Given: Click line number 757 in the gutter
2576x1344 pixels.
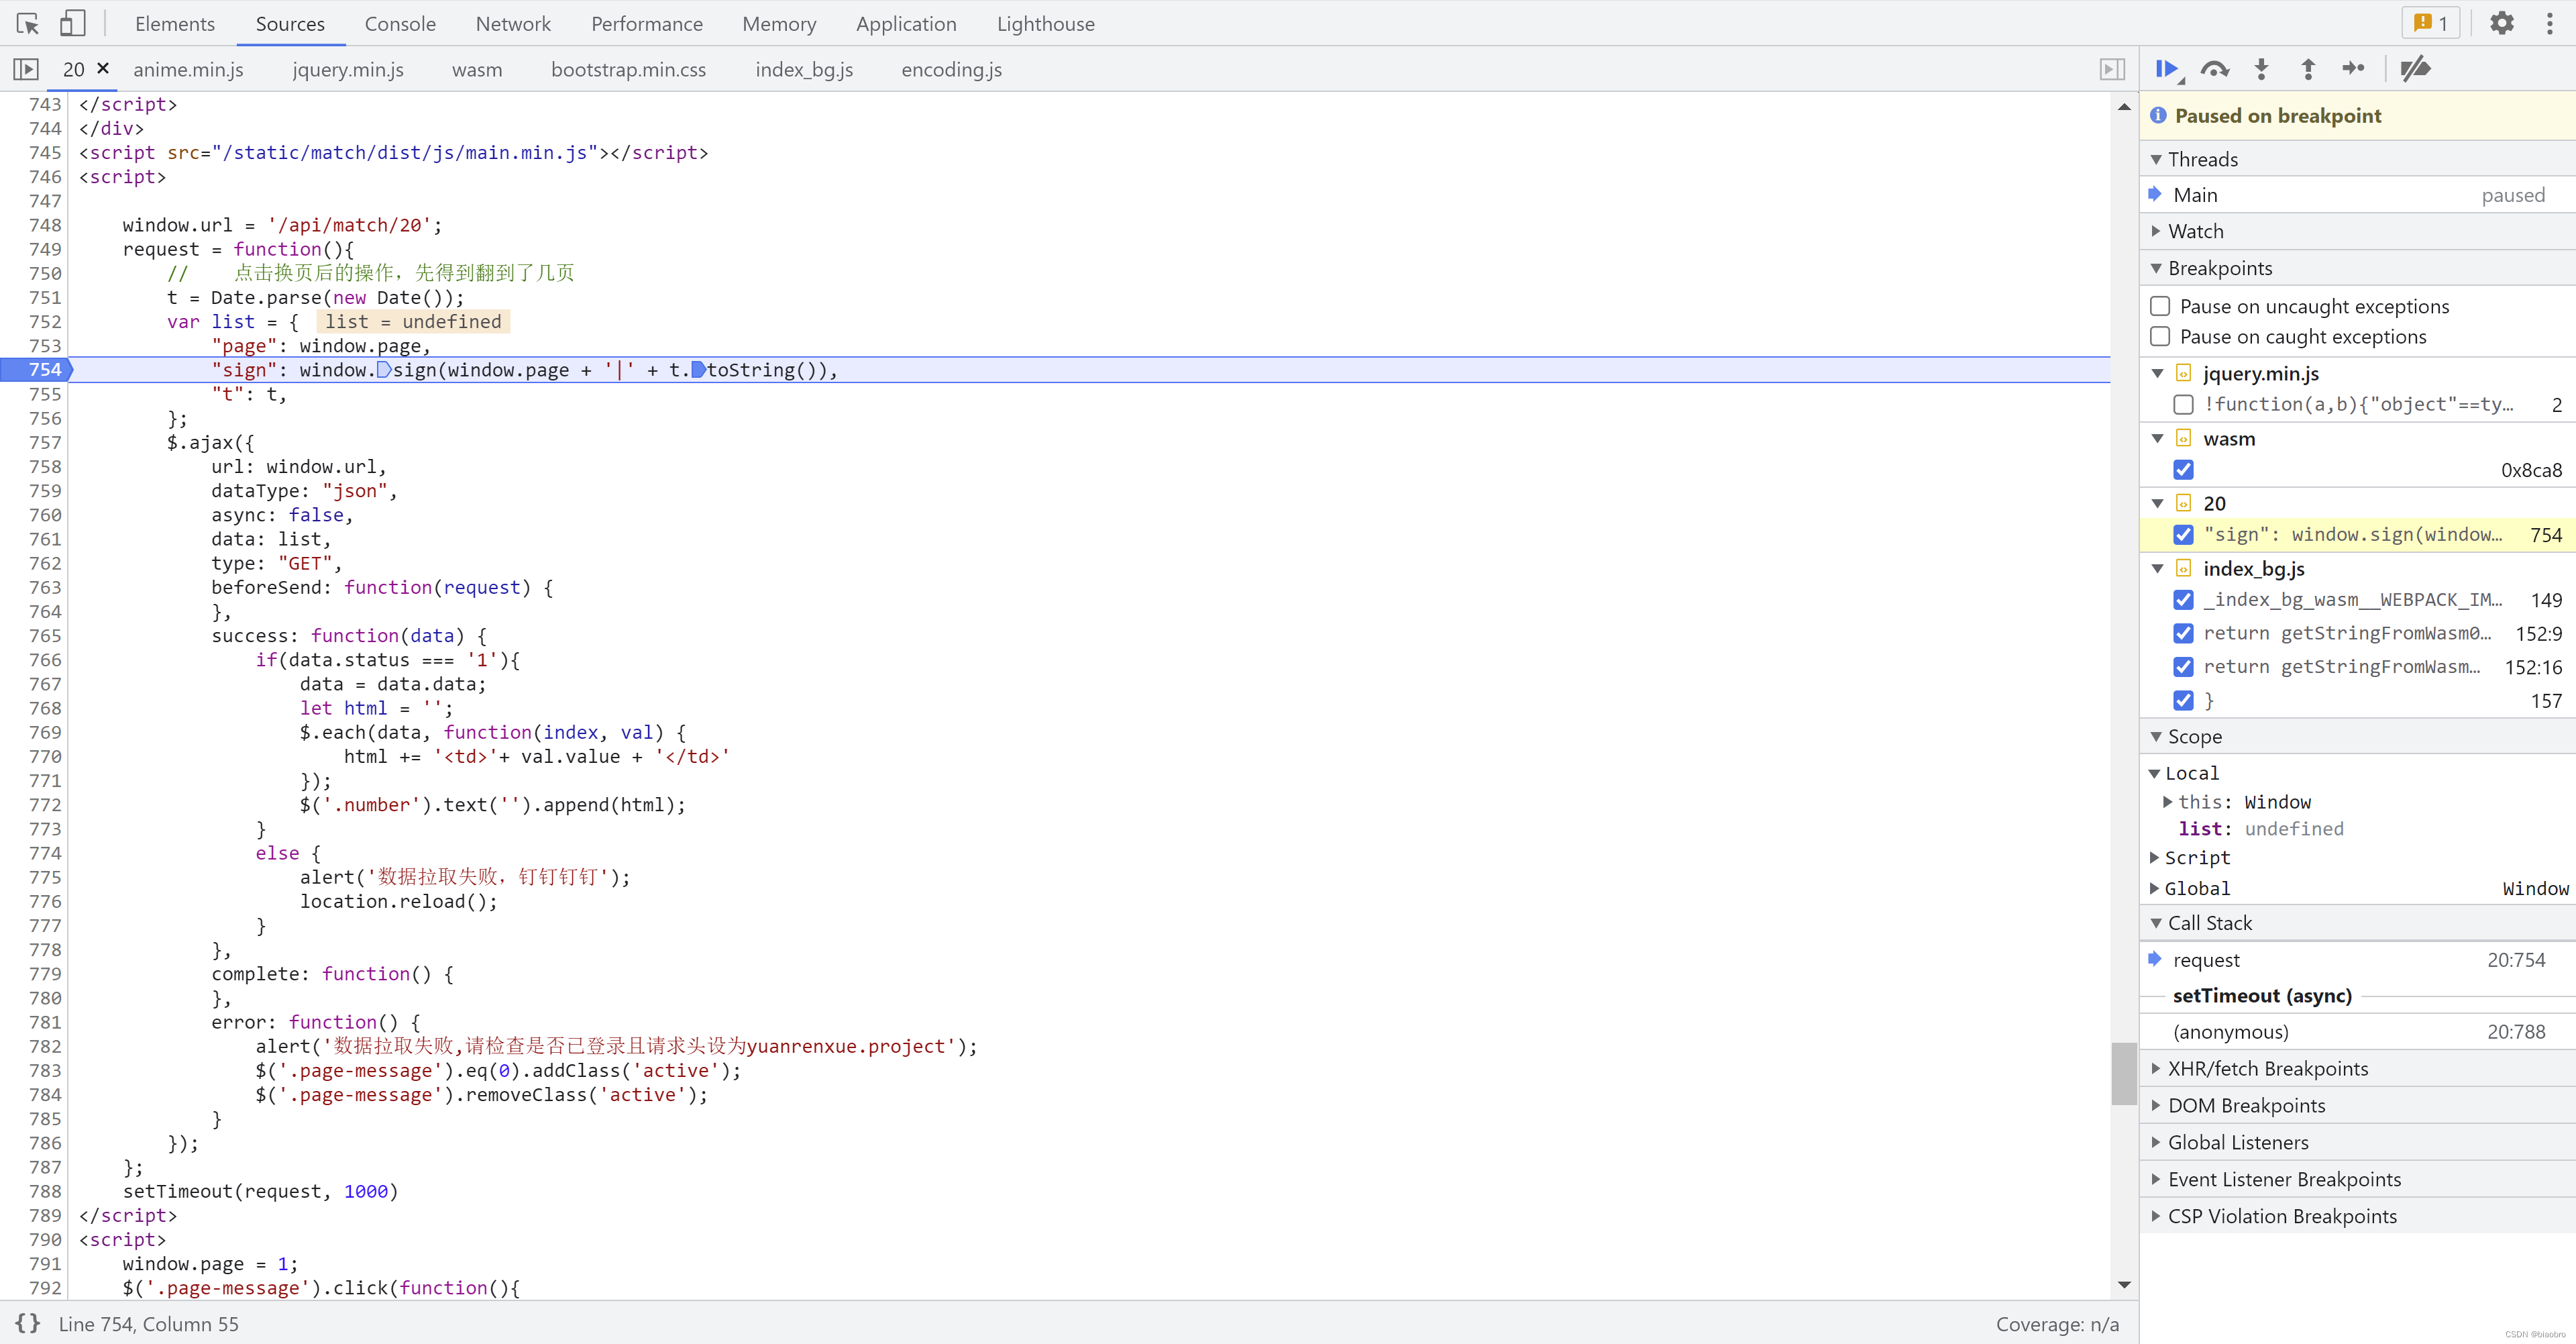Looking at the screenshot, I should point(45,442).
